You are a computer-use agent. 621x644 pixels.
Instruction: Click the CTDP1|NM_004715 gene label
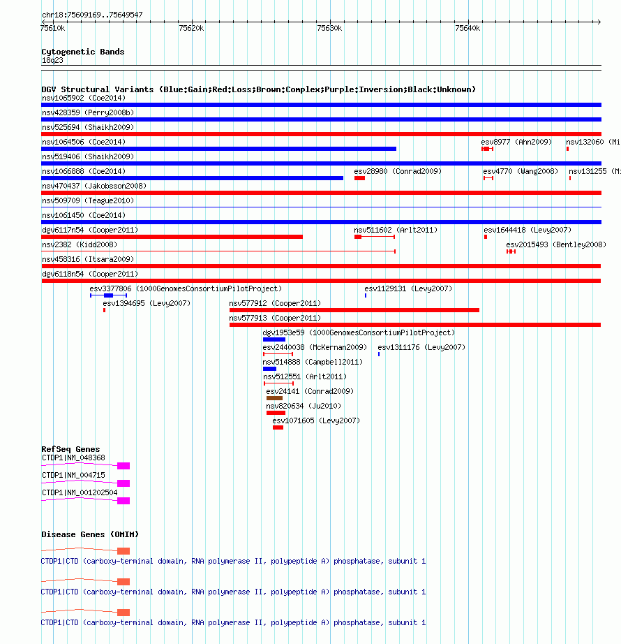point(73,475)
